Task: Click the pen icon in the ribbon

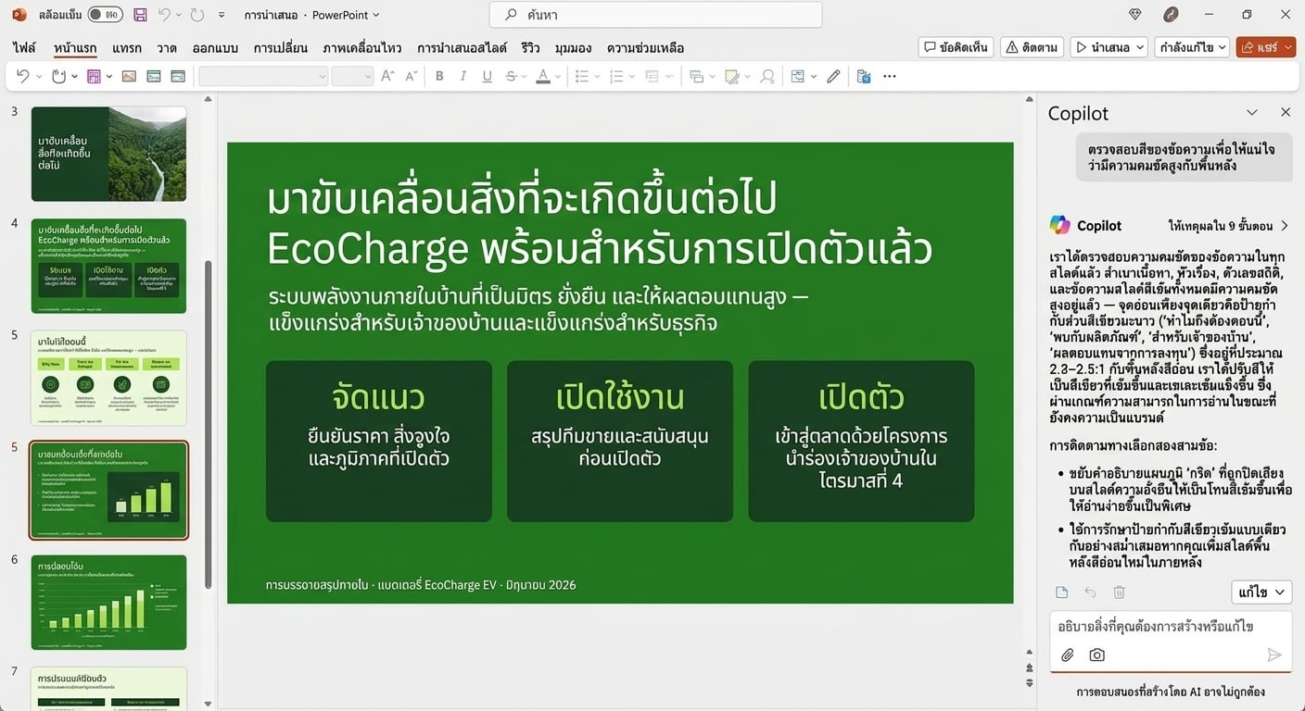Action: click(x=833, y=76)
